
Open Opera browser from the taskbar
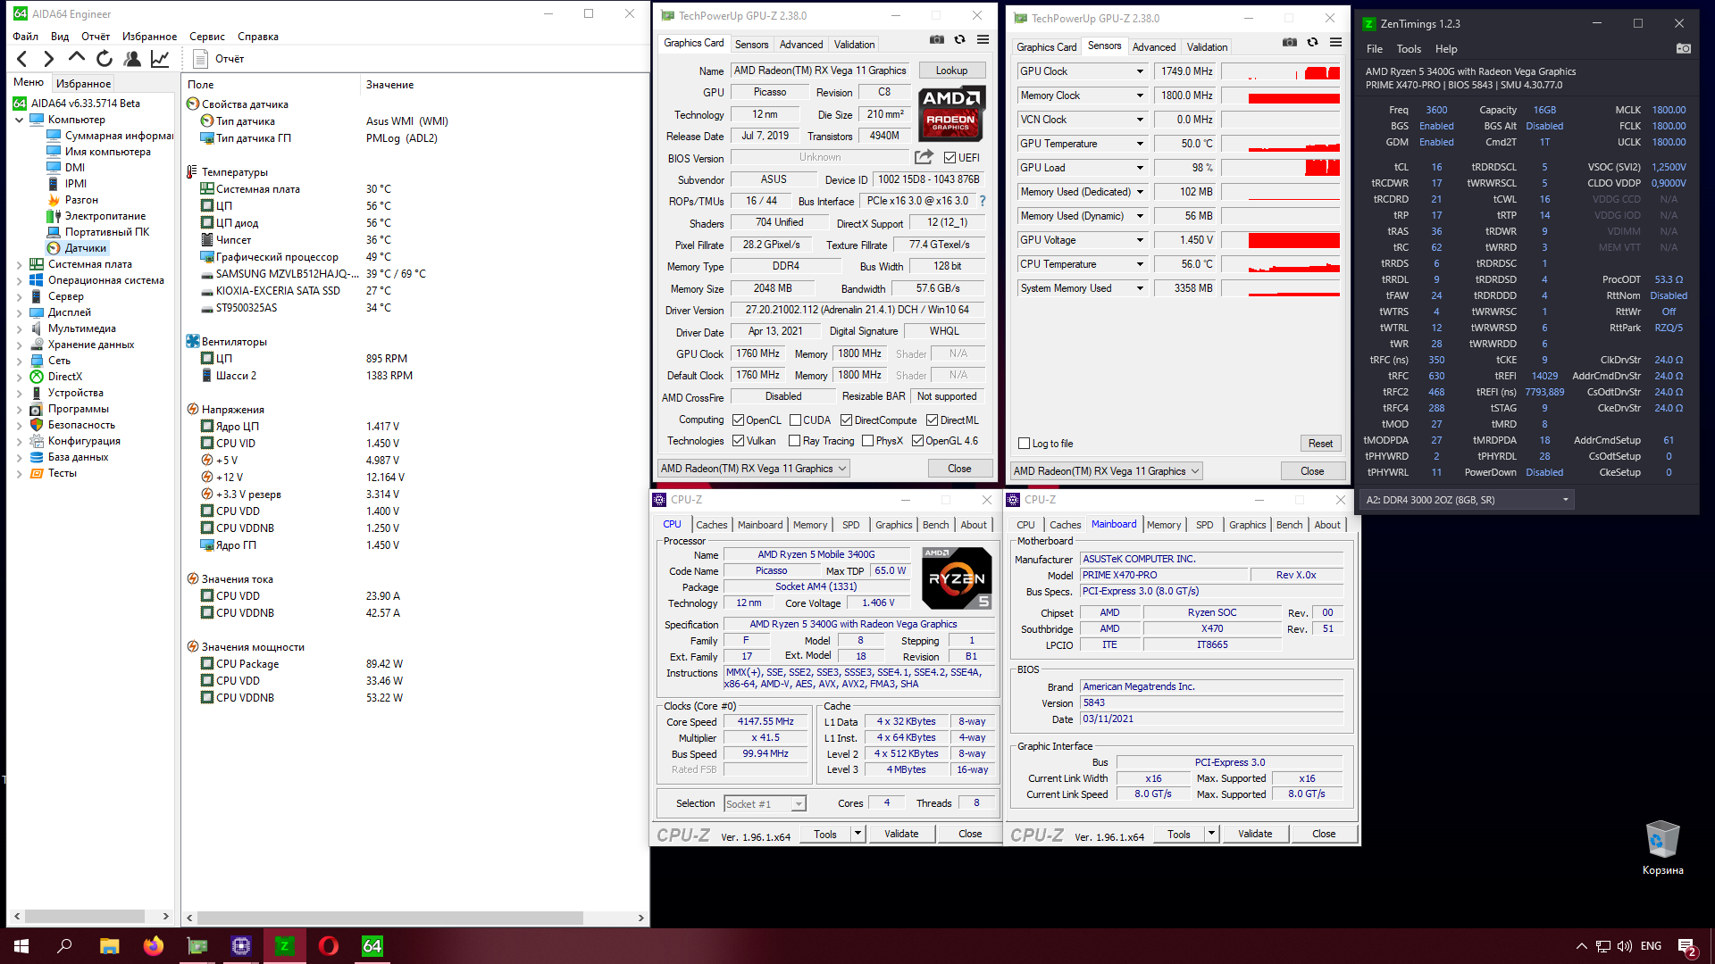coord(328,946)
